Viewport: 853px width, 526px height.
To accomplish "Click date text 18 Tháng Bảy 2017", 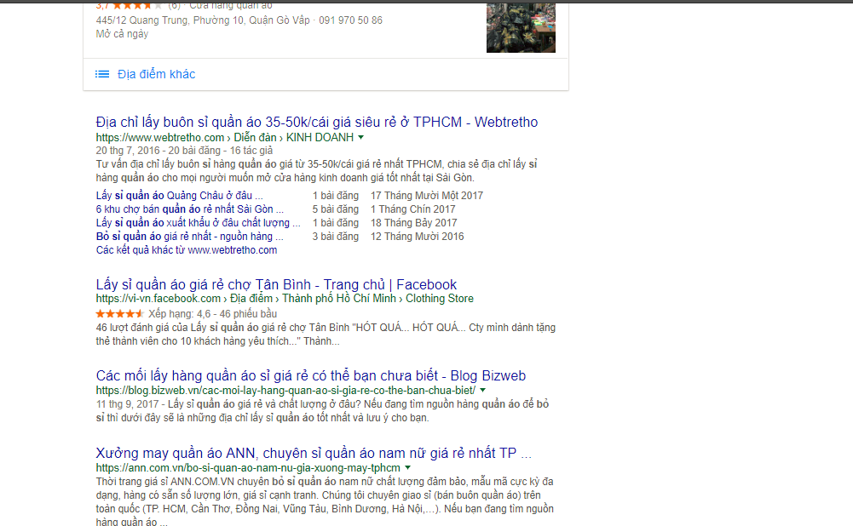I will tap(414, 223).
